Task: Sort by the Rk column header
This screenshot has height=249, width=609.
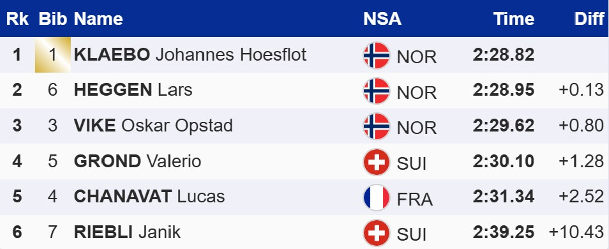Action: (x=17, y=19)
